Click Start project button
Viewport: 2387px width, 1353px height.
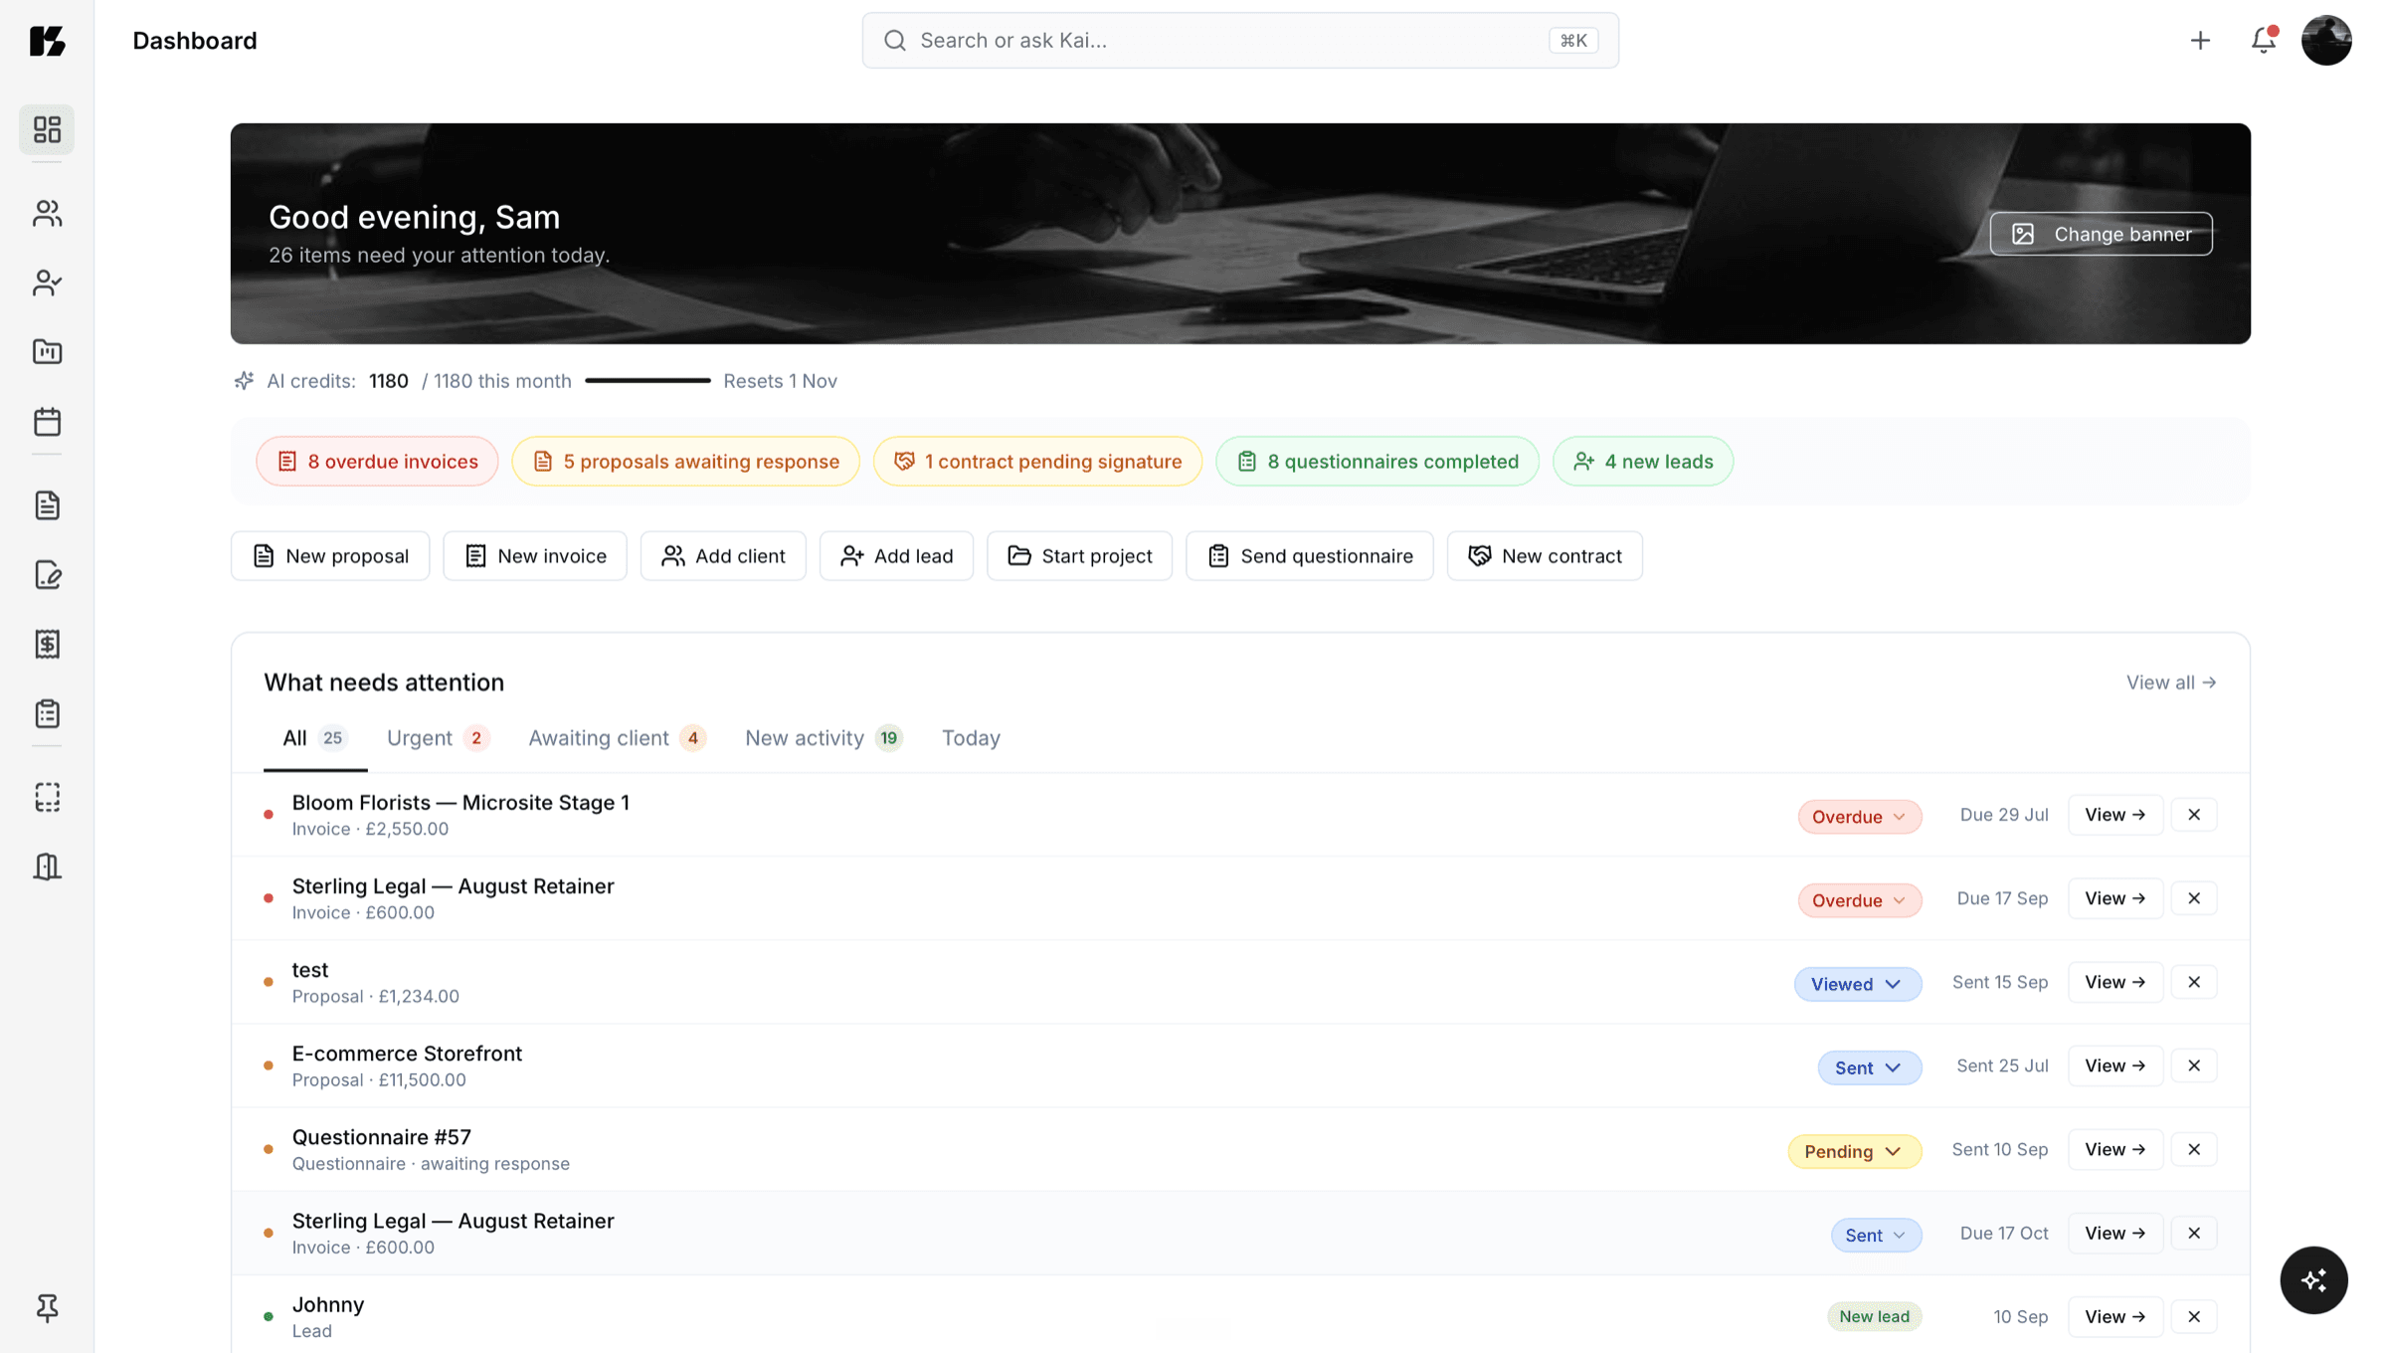(x=1079, y=555)
